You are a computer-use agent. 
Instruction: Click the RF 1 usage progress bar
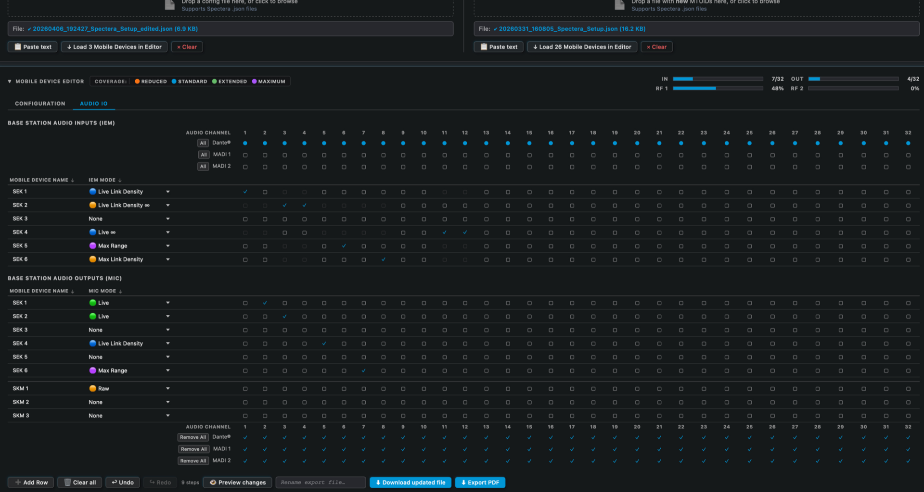tap(718, 88)
